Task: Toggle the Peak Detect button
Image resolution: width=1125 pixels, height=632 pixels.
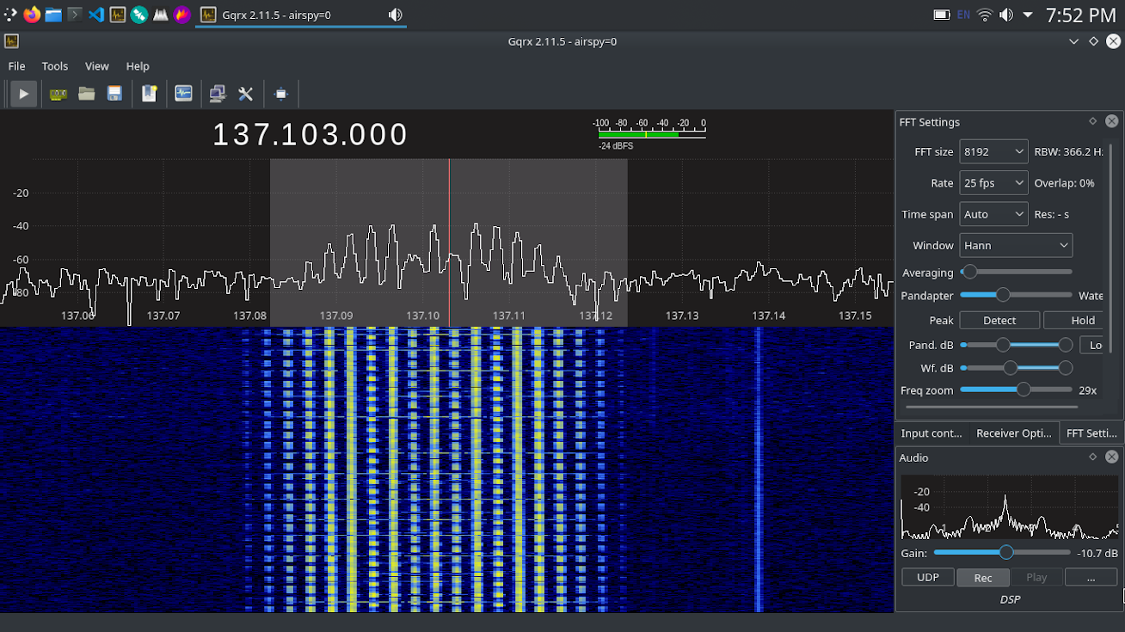Action: click(x=999, y=320)
